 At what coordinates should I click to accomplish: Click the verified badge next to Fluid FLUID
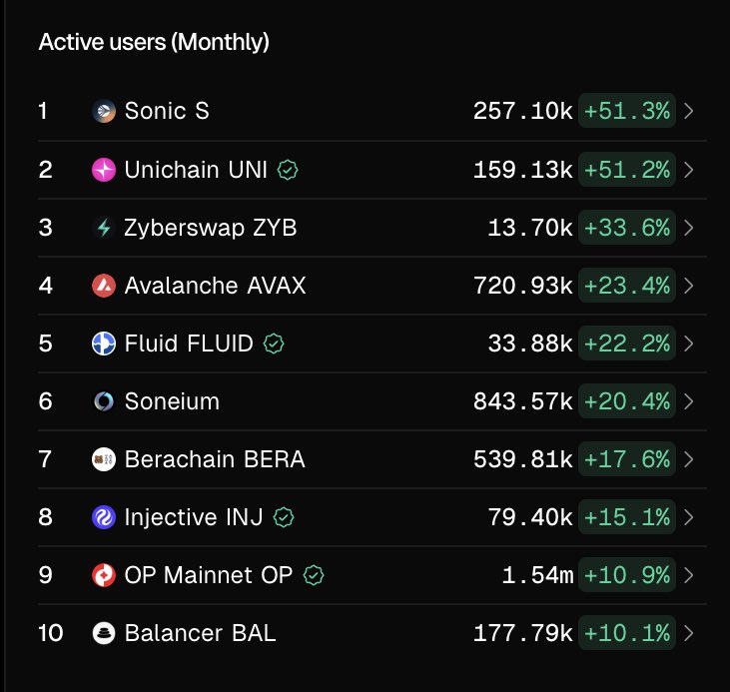click(x=274, y=345)
